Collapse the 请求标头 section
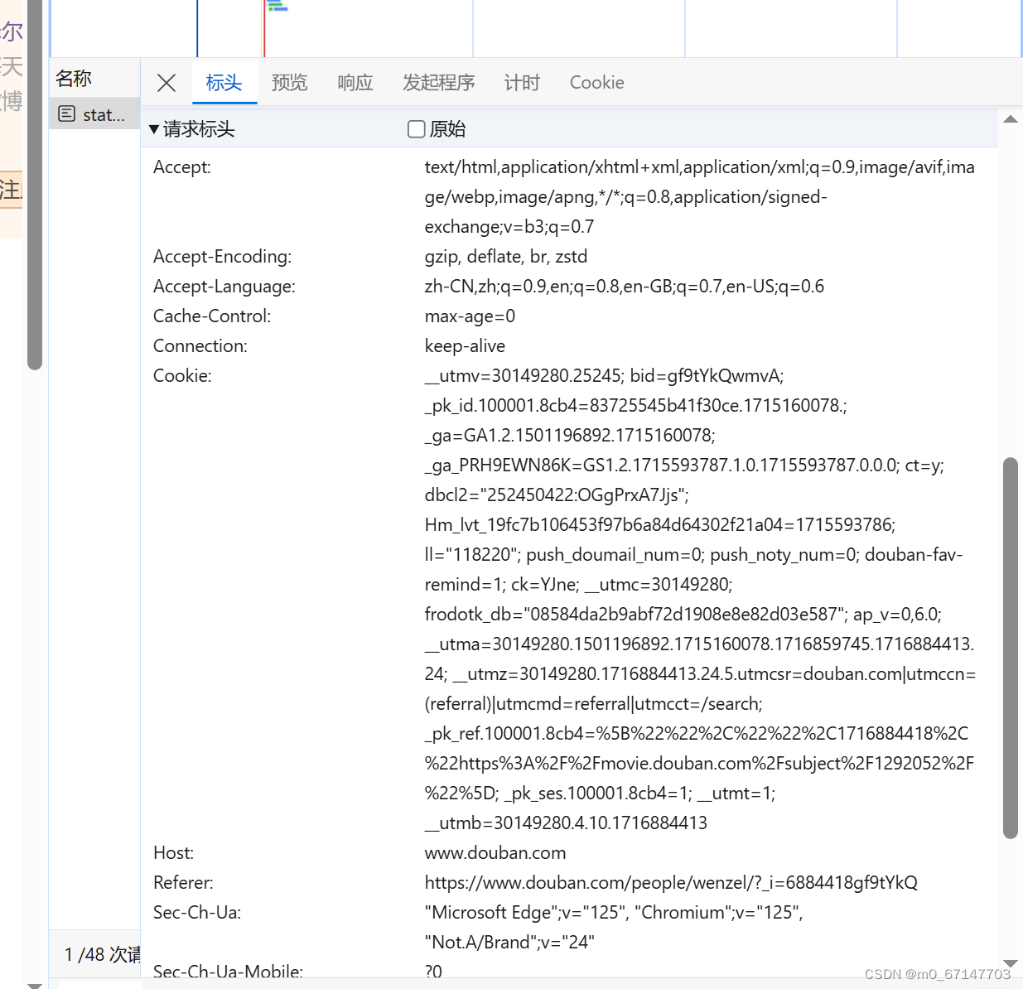The height and width of the screenshot is (989, 1023). point(154,129)
